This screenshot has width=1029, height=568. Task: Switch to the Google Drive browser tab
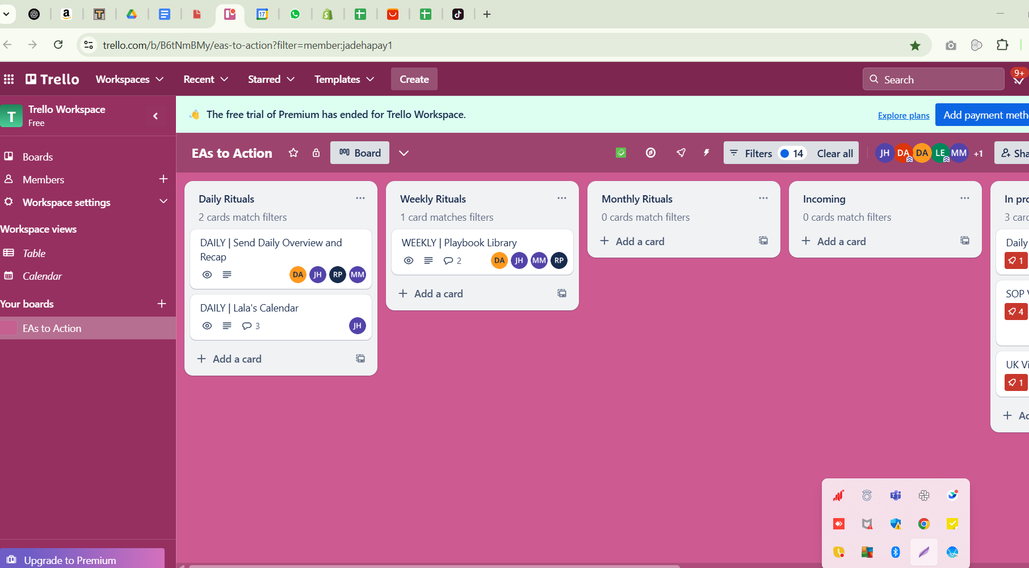[x=132, y=14]
